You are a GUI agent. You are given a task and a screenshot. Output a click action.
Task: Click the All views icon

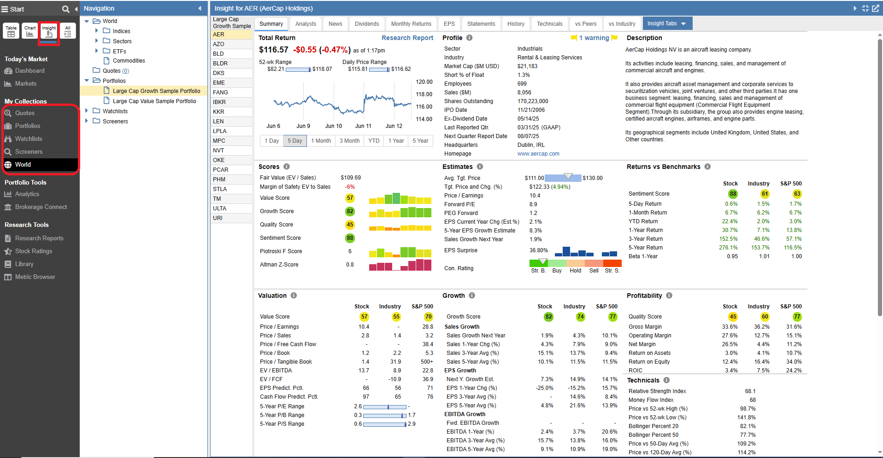[x=68, y=31]
